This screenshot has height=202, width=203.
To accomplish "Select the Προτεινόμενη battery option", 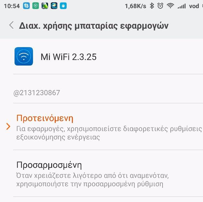I will (108, 126).
